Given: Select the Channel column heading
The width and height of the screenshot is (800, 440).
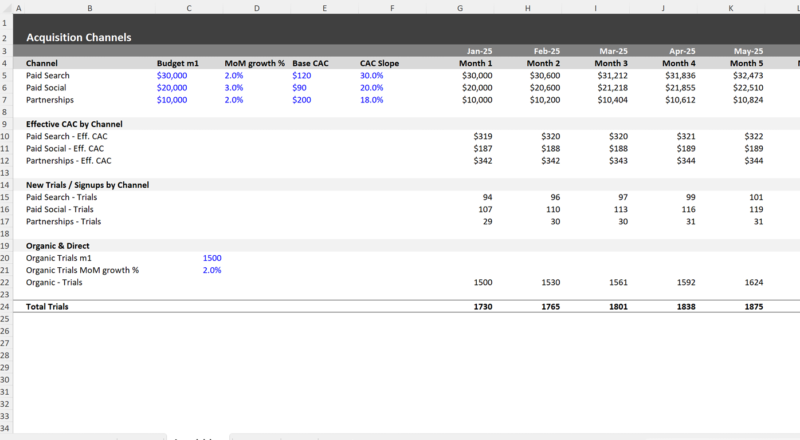Looking at the screenshot, I should [42, 64].
